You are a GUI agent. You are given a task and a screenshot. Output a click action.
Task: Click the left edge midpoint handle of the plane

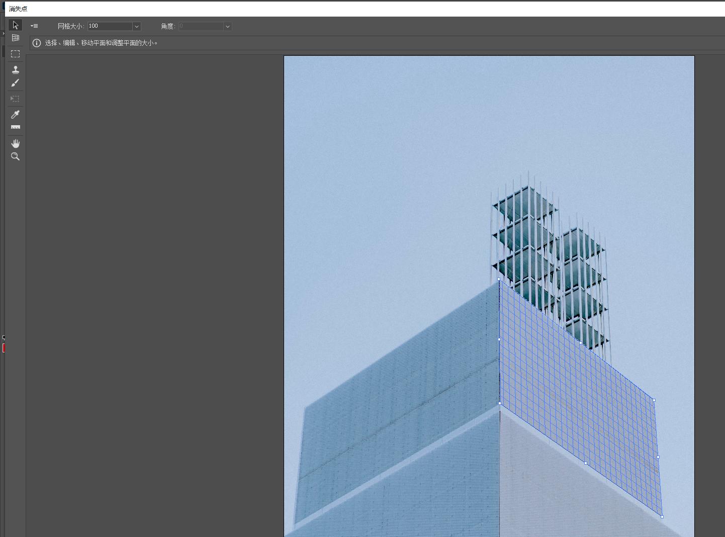(499, 339)
